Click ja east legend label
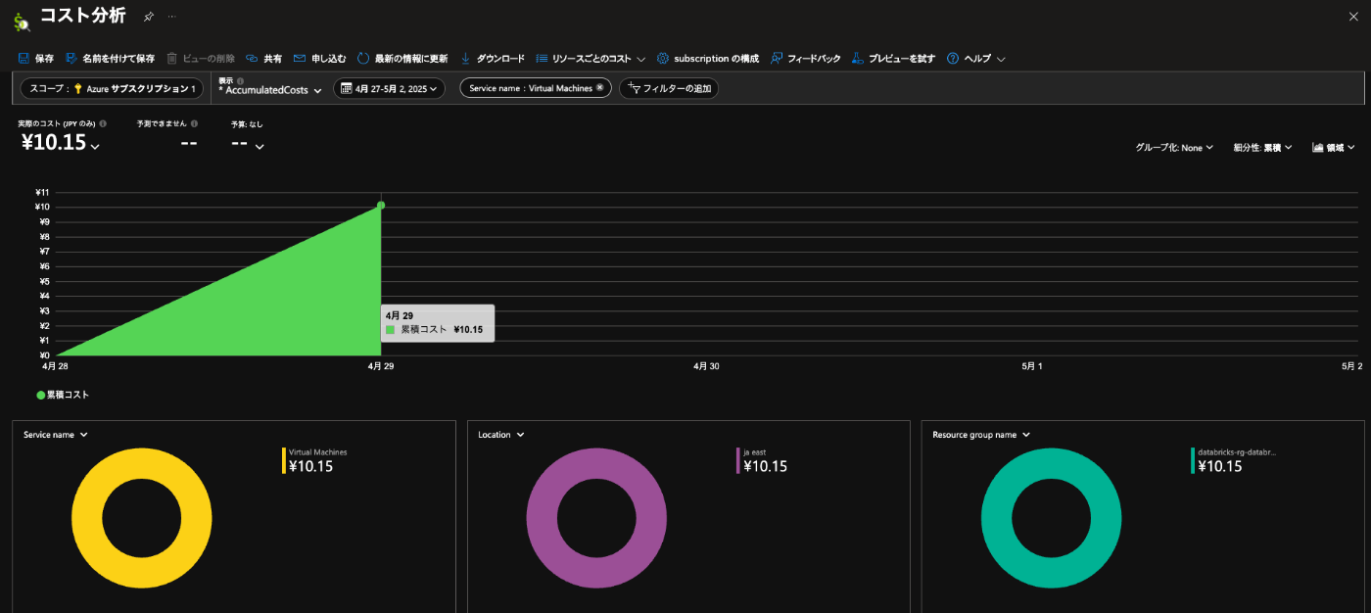The image size is (1371, 613). tap(755, 452)
